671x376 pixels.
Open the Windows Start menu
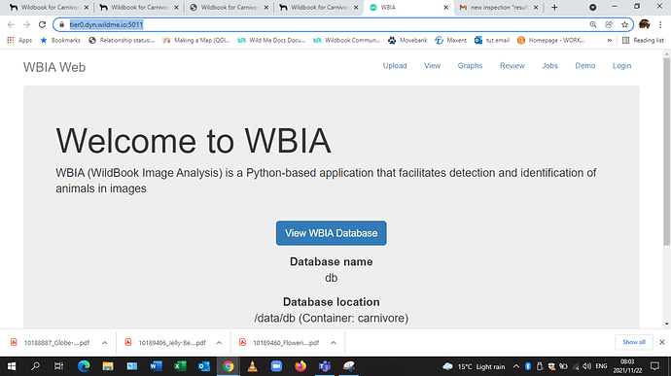[12, 366]
